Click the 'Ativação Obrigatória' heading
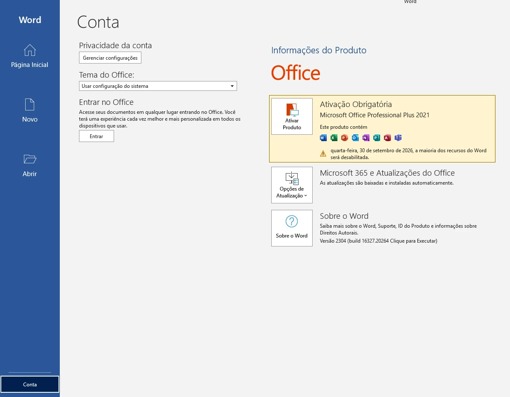This screenshot has height=397, width=510. [x=355, y=104]
